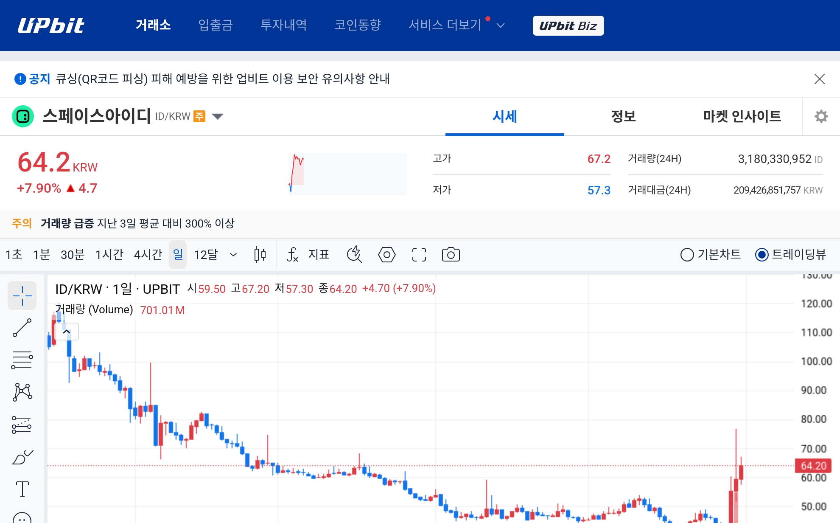This screenshot has height=523, width=840.
Task: Select the forecast/projection measuring tool
Action: [x=22, y=425]
